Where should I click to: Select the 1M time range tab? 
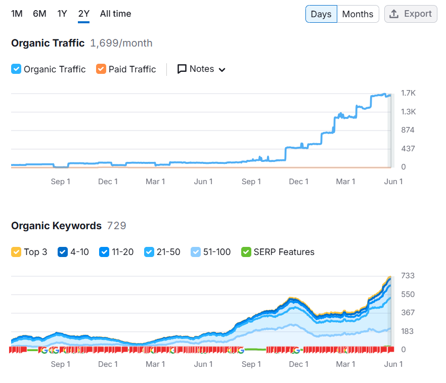pos(17,14)
